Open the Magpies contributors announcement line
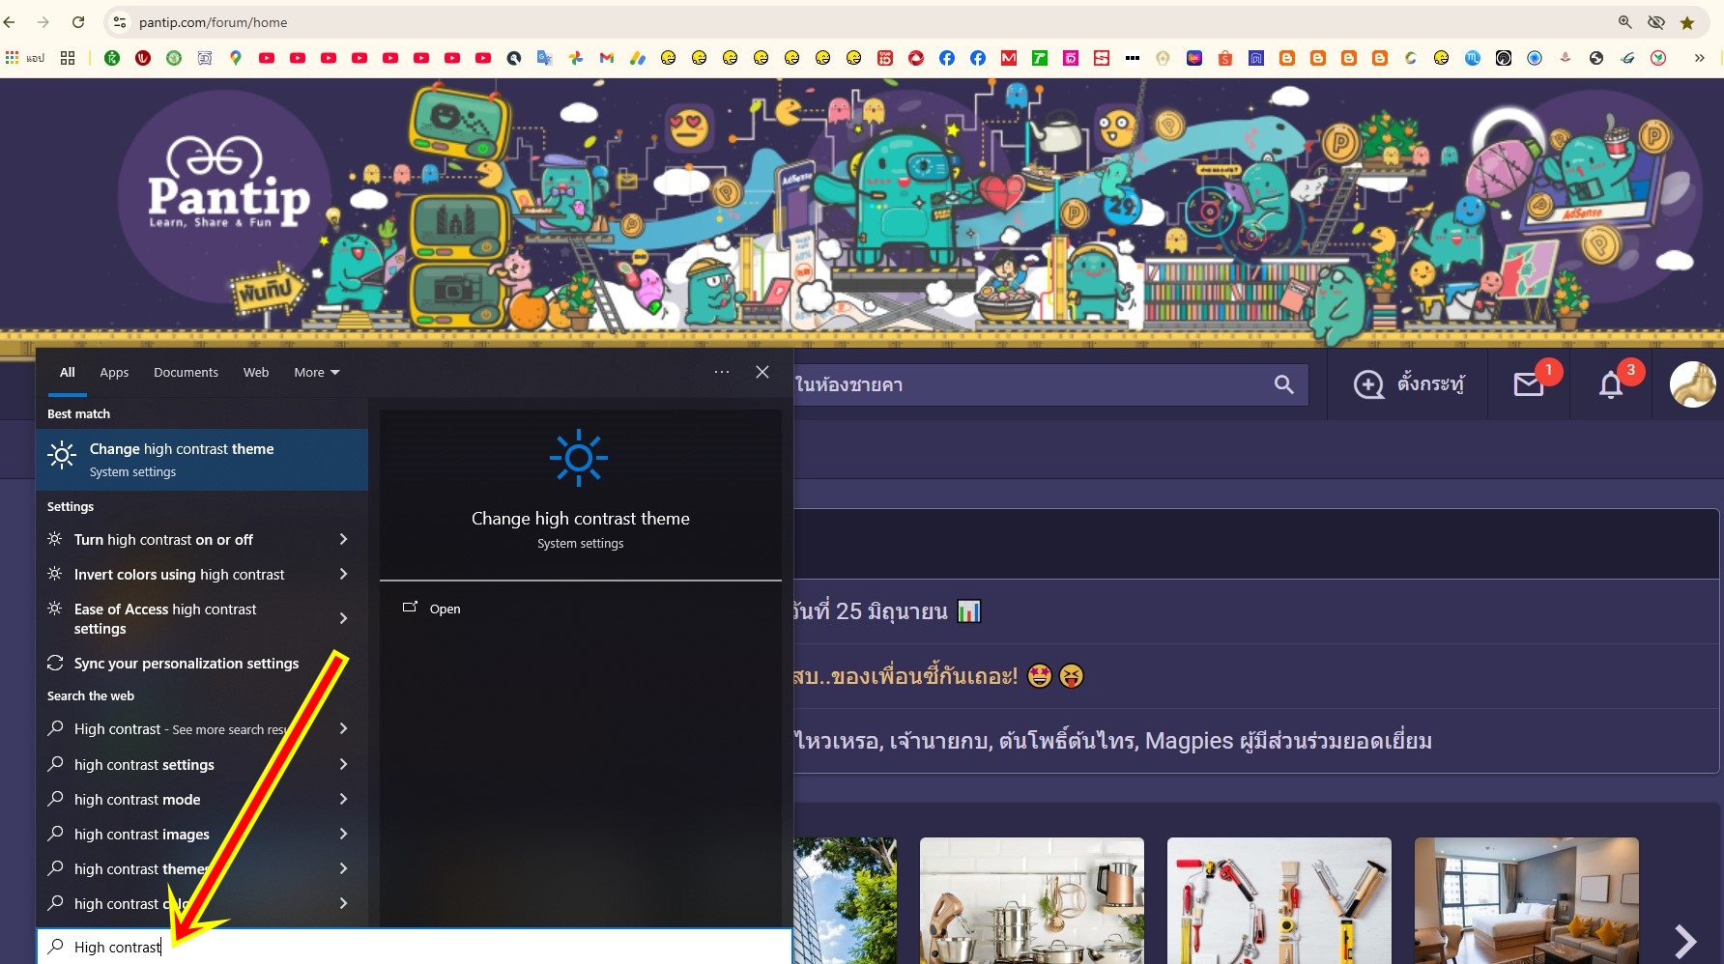 1112,741
